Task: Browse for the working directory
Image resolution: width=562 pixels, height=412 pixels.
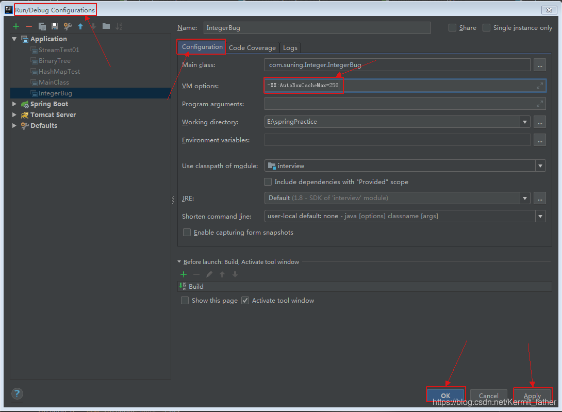Action: click(540, 122)
